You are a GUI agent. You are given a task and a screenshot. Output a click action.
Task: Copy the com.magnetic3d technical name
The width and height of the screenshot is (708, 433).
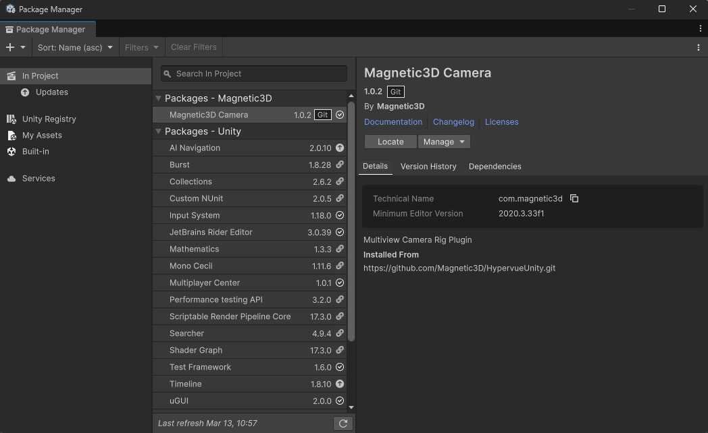[x=575, y=198]
